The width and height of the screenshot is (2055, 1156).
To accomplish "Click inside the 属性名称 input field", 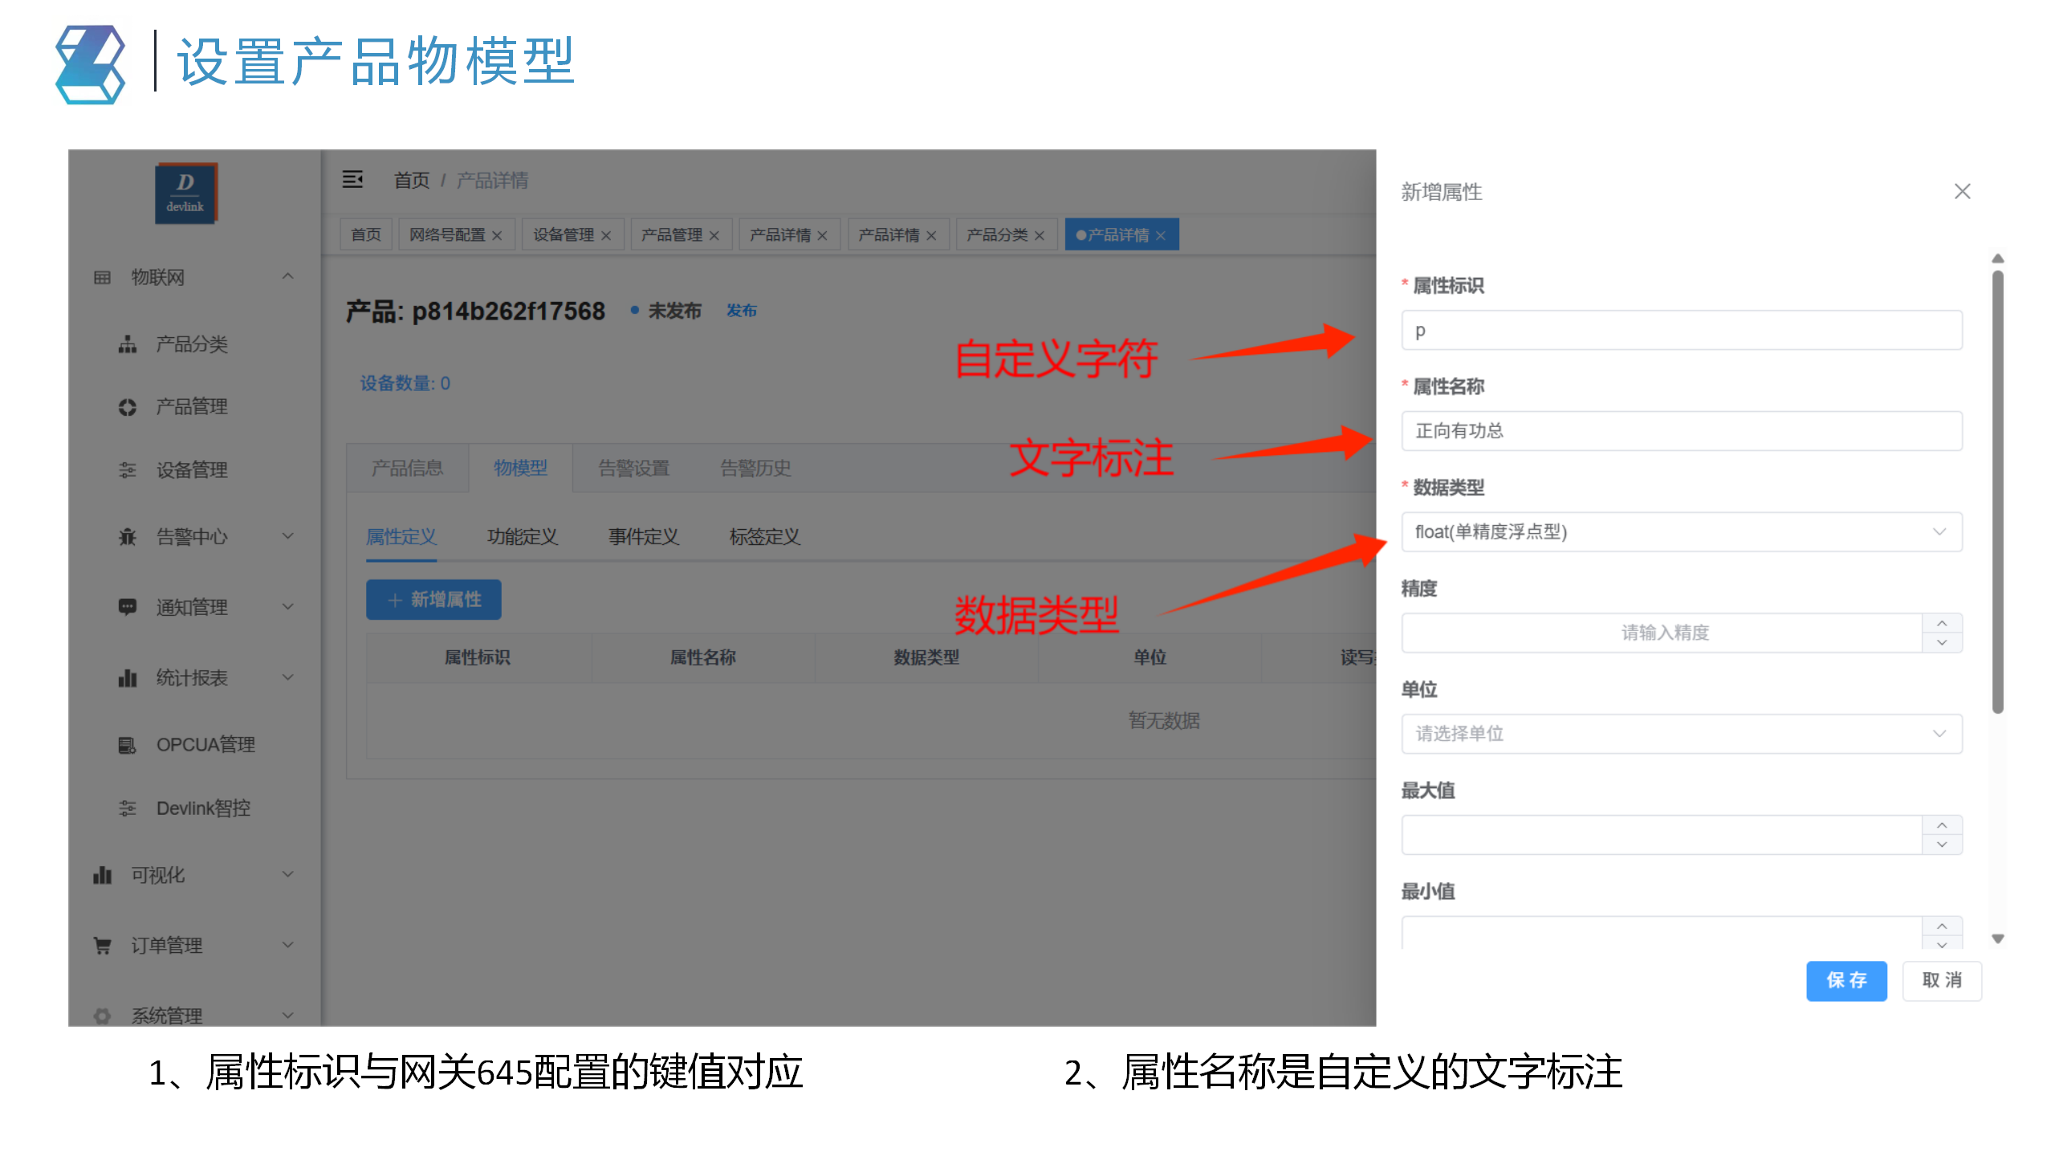I will pos(1681,430).
